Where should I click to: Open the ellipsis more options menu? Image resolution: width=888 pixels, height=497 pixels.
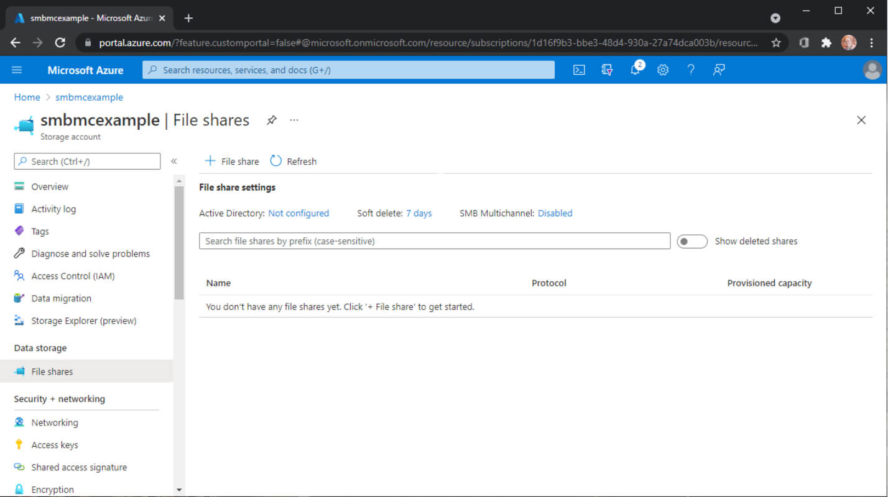coord(294,120)
